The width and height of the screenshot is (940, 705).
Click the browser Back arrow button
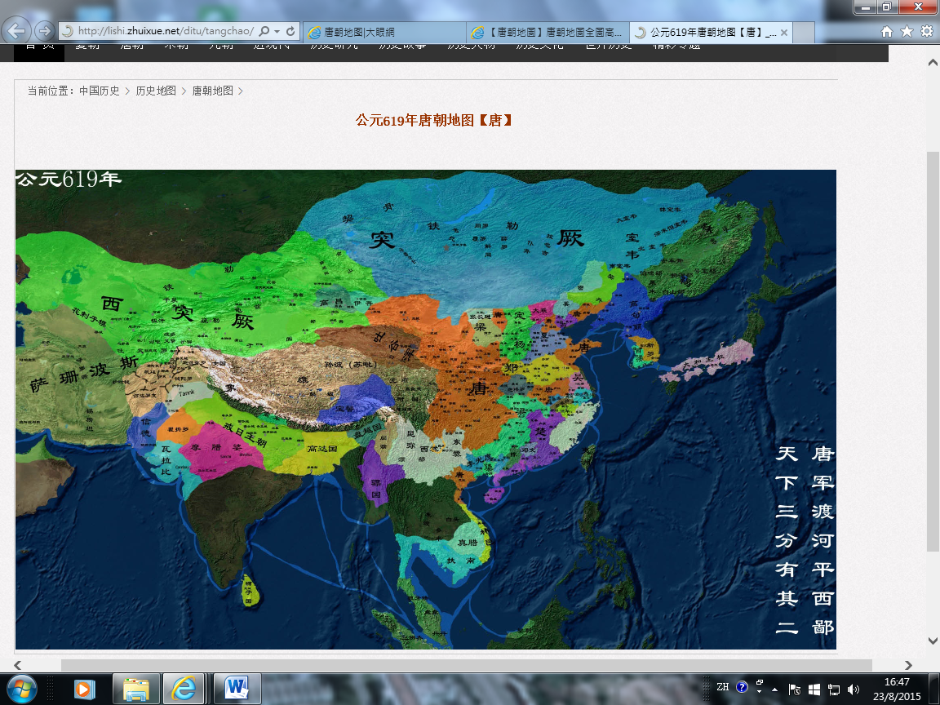pyautogui.click(x=17, y=31)
